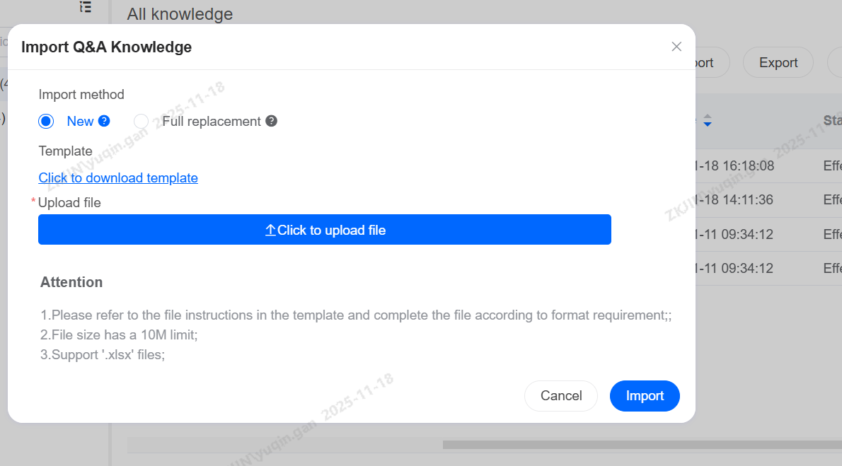Select the New import method radio button
The height and width of the screenshot is (466, 842).
[47, 121]
